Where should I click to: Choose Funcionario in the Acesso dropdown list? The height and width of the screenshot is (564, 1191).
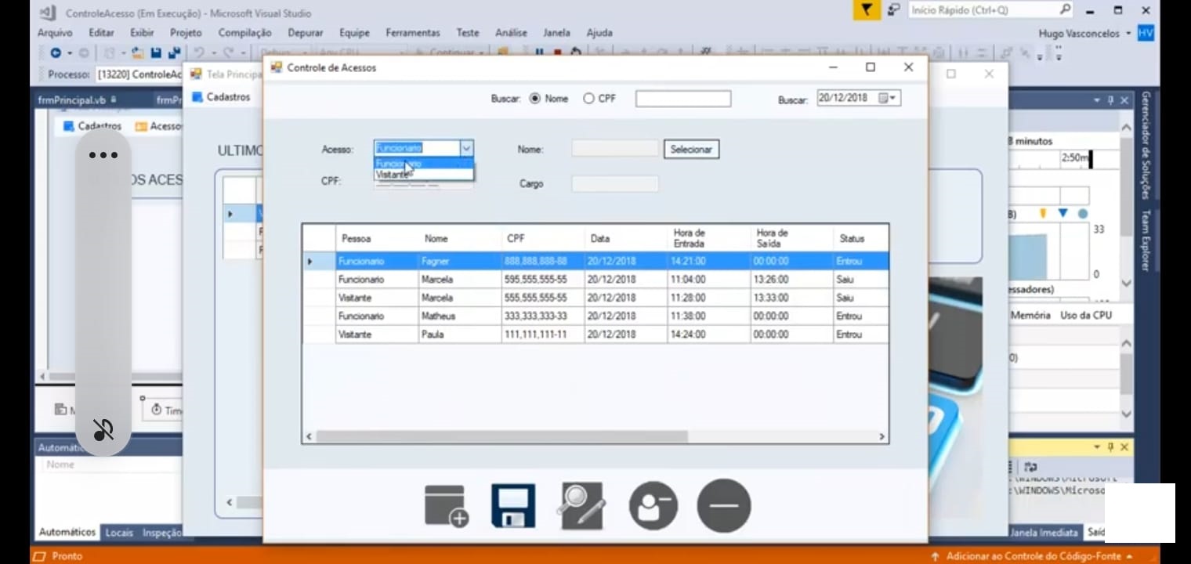pos(423,164)
